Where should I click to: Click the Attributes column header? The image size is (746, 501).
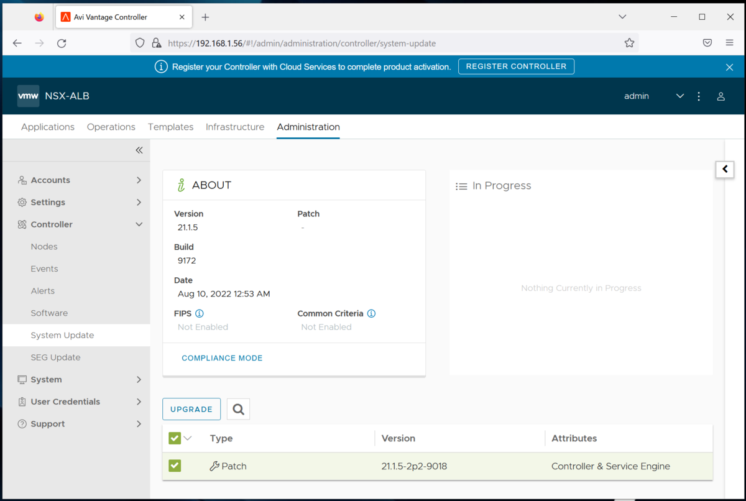point(574,438)
